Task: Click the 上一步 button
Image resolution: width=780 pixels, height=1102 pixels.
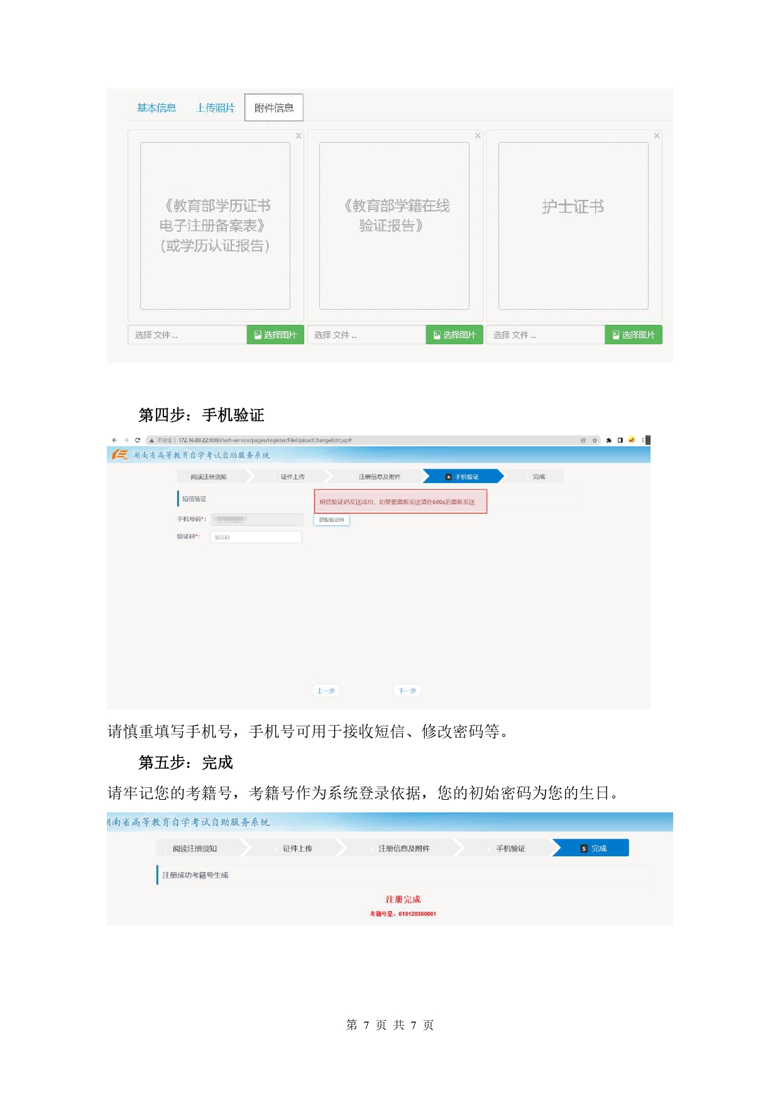Action: (x=326, y=690)
